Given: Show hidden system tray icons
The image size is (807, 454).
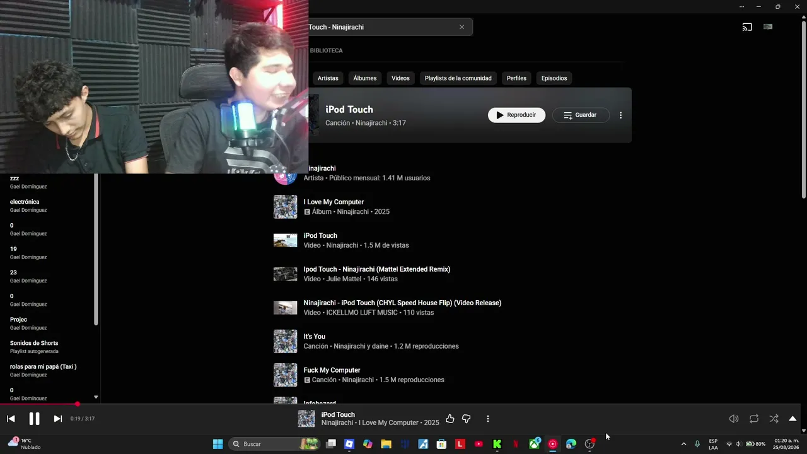Looking at the screenshot, I should (683, 444).
